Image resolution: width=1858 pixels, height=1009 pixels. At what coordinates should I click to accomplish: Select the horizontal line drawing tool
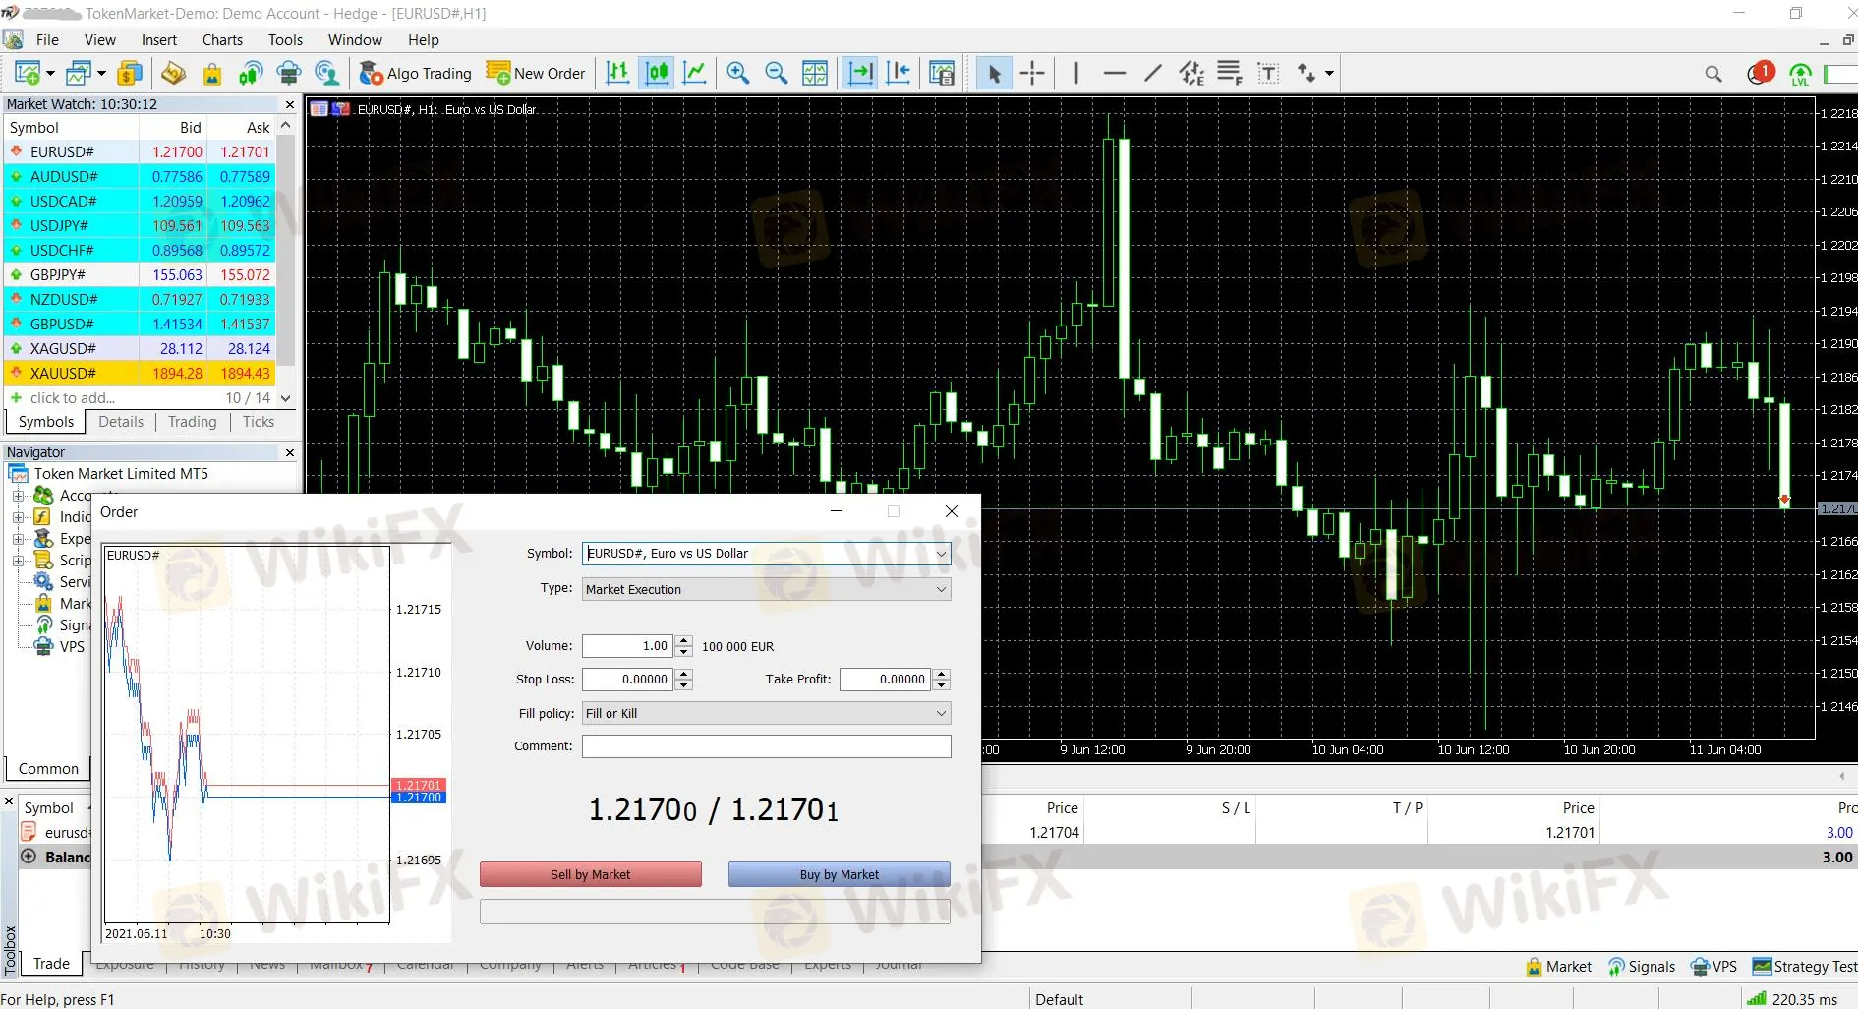click(x=1115, y=73)
